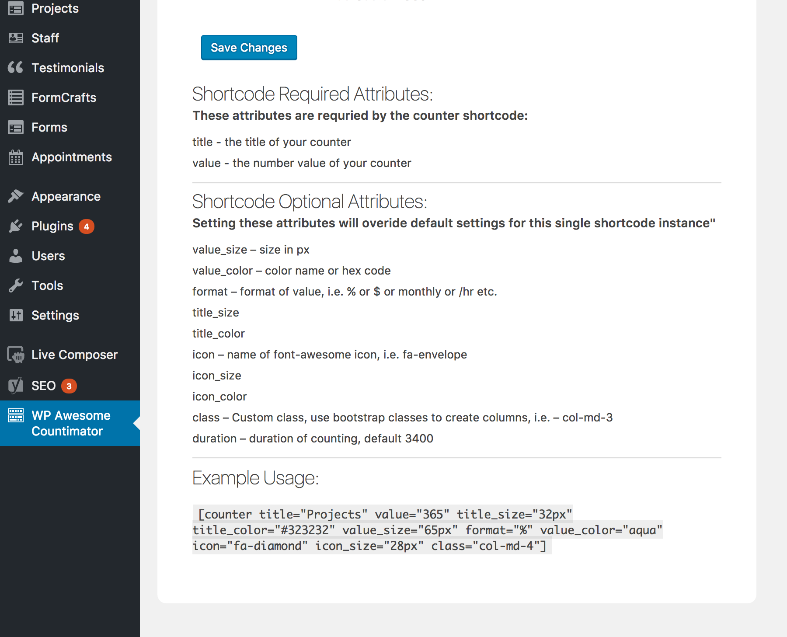Click the 'value_color – color name or hex code' line
Screen dimensions: 787x637
pyautogui.click(x=292, y=271)
